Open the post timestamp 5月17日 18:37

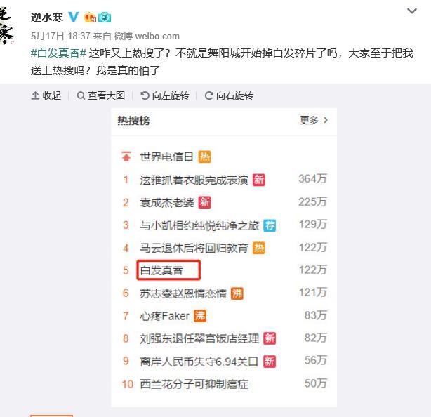[x=60, y=36]
